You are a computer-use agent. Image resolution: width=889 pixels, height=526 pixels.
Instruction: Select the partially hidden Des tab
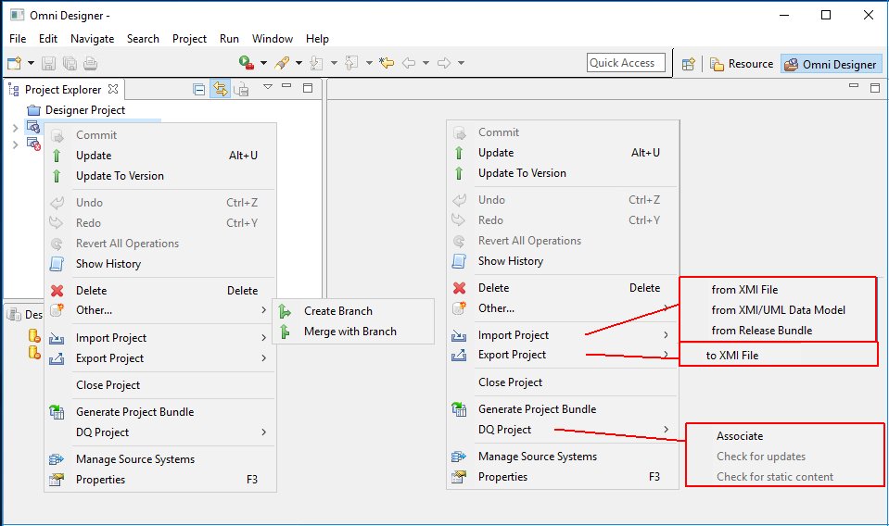pyautogui.click(x=25, y=314)
